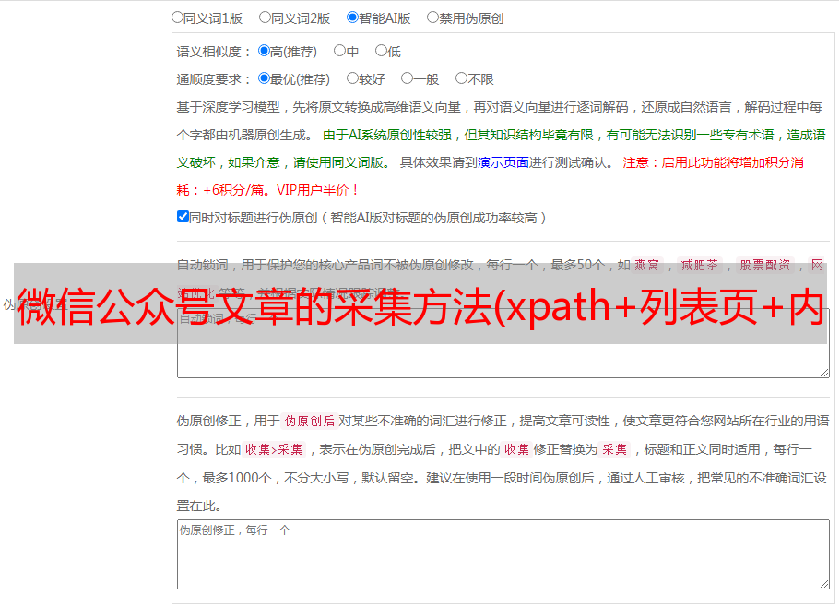Set 语义相似度 to 低
This screenshot has width=840, height=607.
tap(381, 51)
